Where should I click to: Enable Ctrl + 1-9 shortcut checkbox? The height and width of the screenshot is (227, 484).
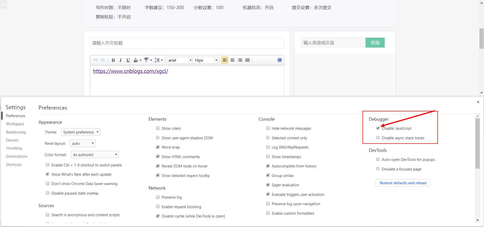(47, 165)
